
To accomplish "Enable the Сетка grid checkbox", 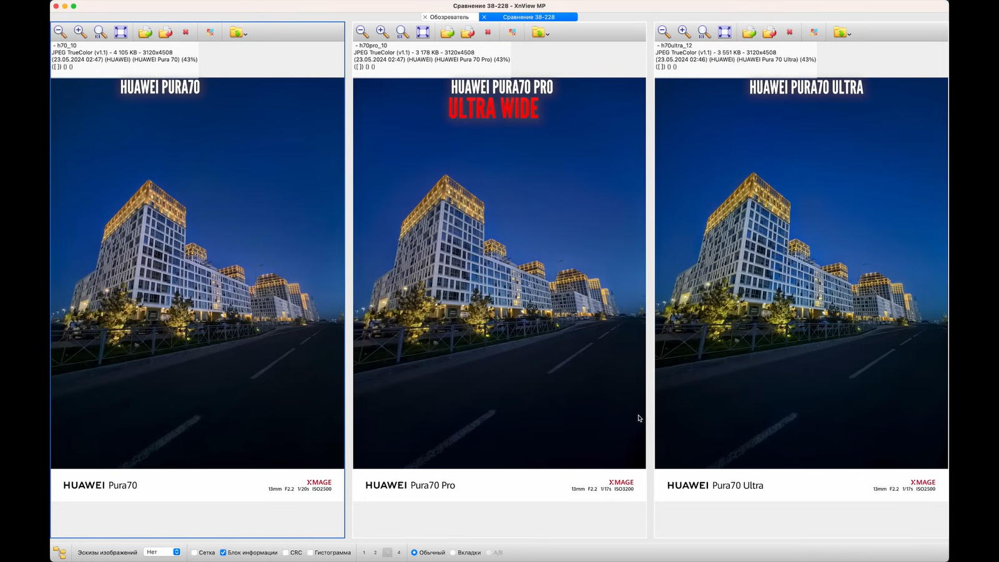I will (195, 553).
